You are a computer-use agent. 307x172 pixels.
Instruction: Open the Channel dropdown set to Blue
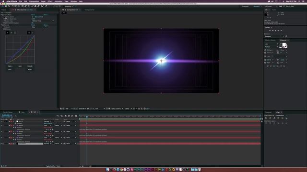point(39,27)
